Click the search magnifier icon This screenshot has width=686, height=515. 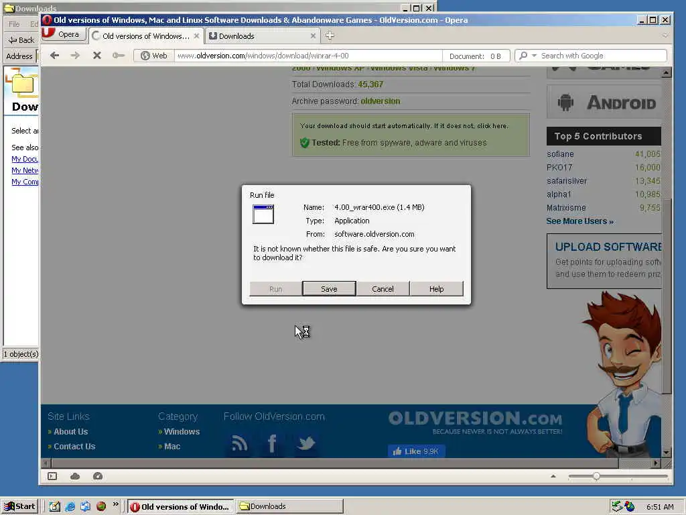(523, 56)
